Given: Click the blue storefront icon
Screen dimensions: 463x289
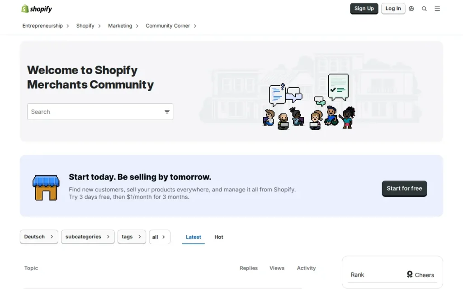Looking at the screenshot, I should point(46,188).
